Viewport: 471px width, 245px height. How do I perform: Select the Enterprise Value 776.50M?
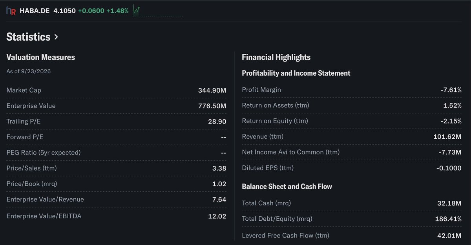pyautogui.click(x=212, y=106)
